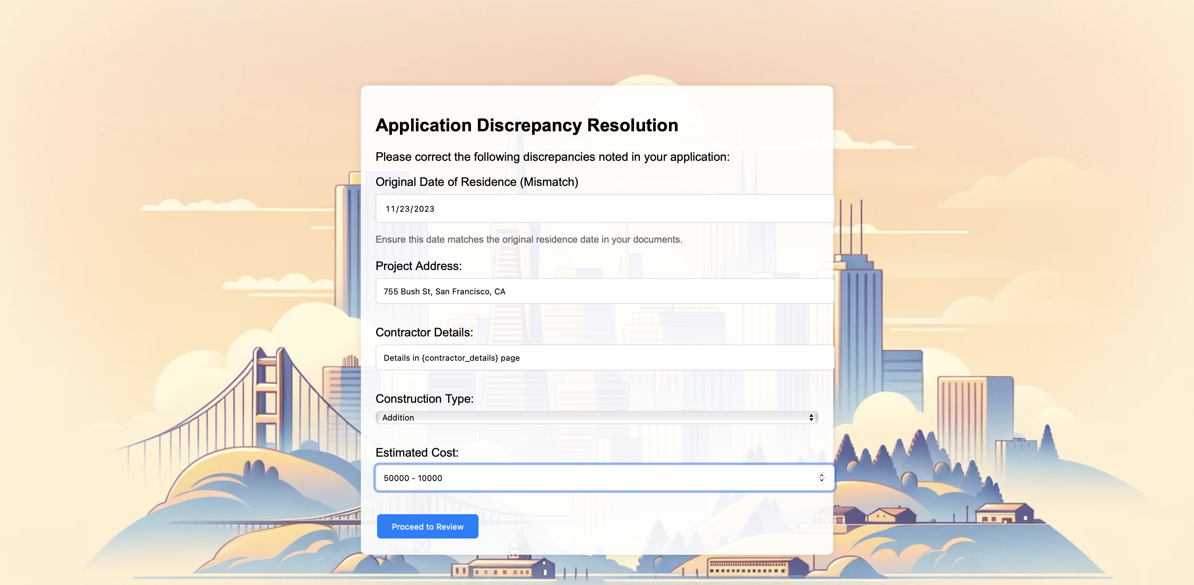Screen dimensions: 1194x585
Task: Click 'Please correct the following discrepancies' text
Action: tap(552, 157)
